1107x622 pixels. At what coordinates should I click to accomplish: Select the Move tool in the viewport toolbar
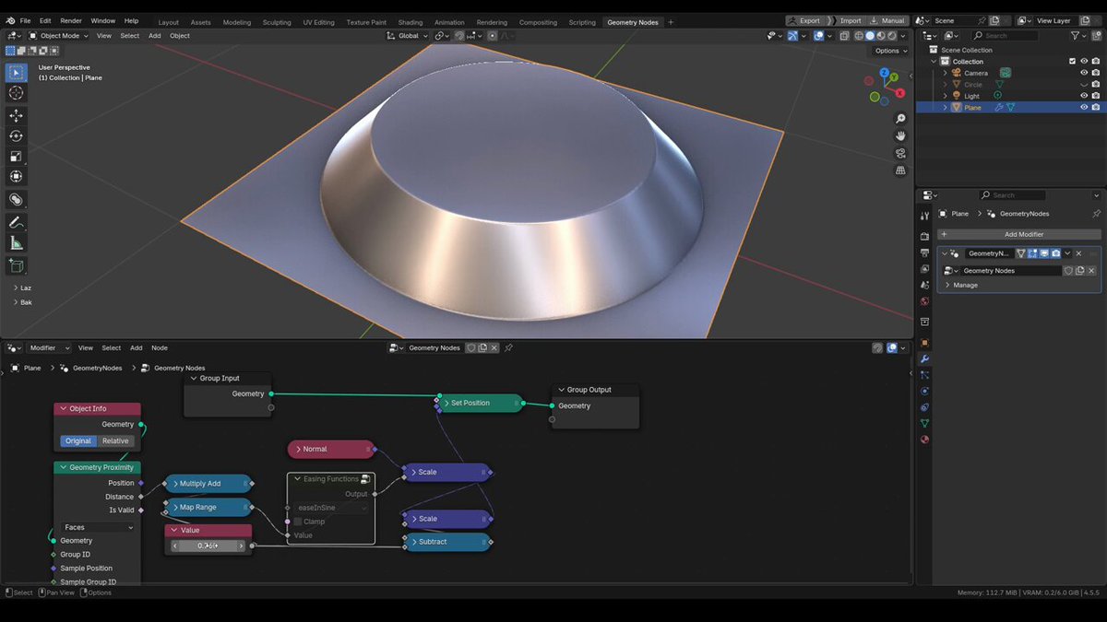(16, 115)
